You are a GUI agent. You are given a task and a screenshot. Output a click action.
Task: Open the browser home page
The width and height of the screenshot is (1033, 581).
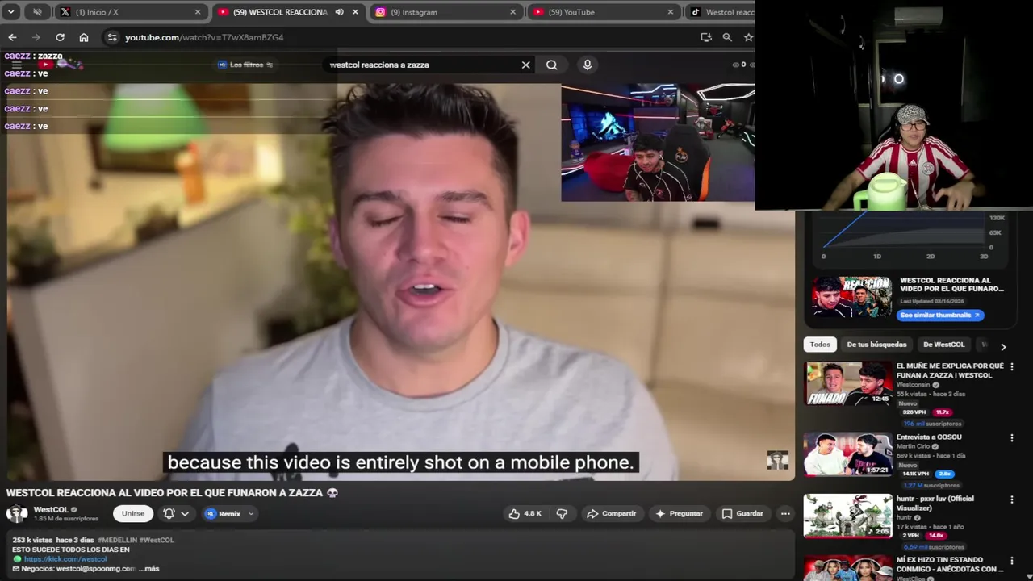pyautogui.click(x=84, y=37)
